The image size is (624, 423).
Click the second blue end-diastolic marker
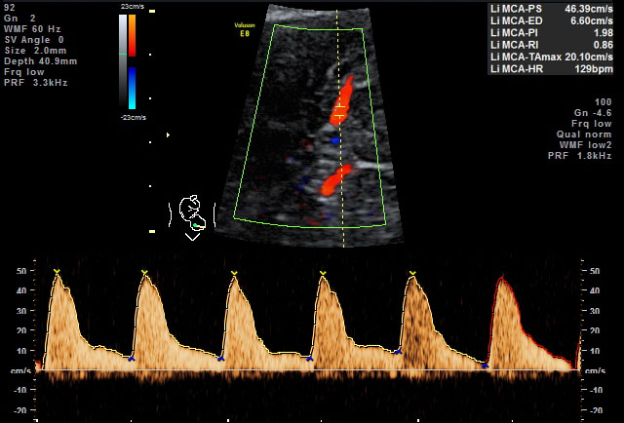tap(221, 359)
